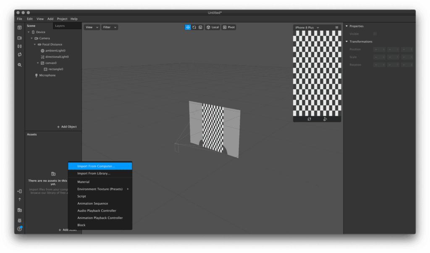
Task: Click the Scale Y input field
Action: (393, 57)
